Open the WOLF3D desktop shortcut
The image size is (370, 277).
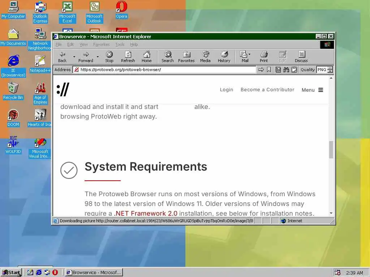pyautogui.click(x=13, y=145)
